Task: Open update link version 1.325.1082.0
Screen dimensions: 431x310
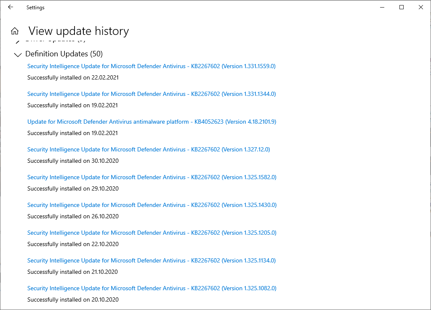Action: pyautogui.click(x=152, y=288)
